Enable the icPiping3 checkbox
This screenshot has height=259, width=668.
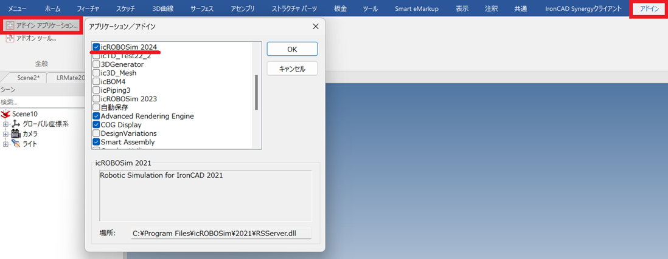pos(96,90)
